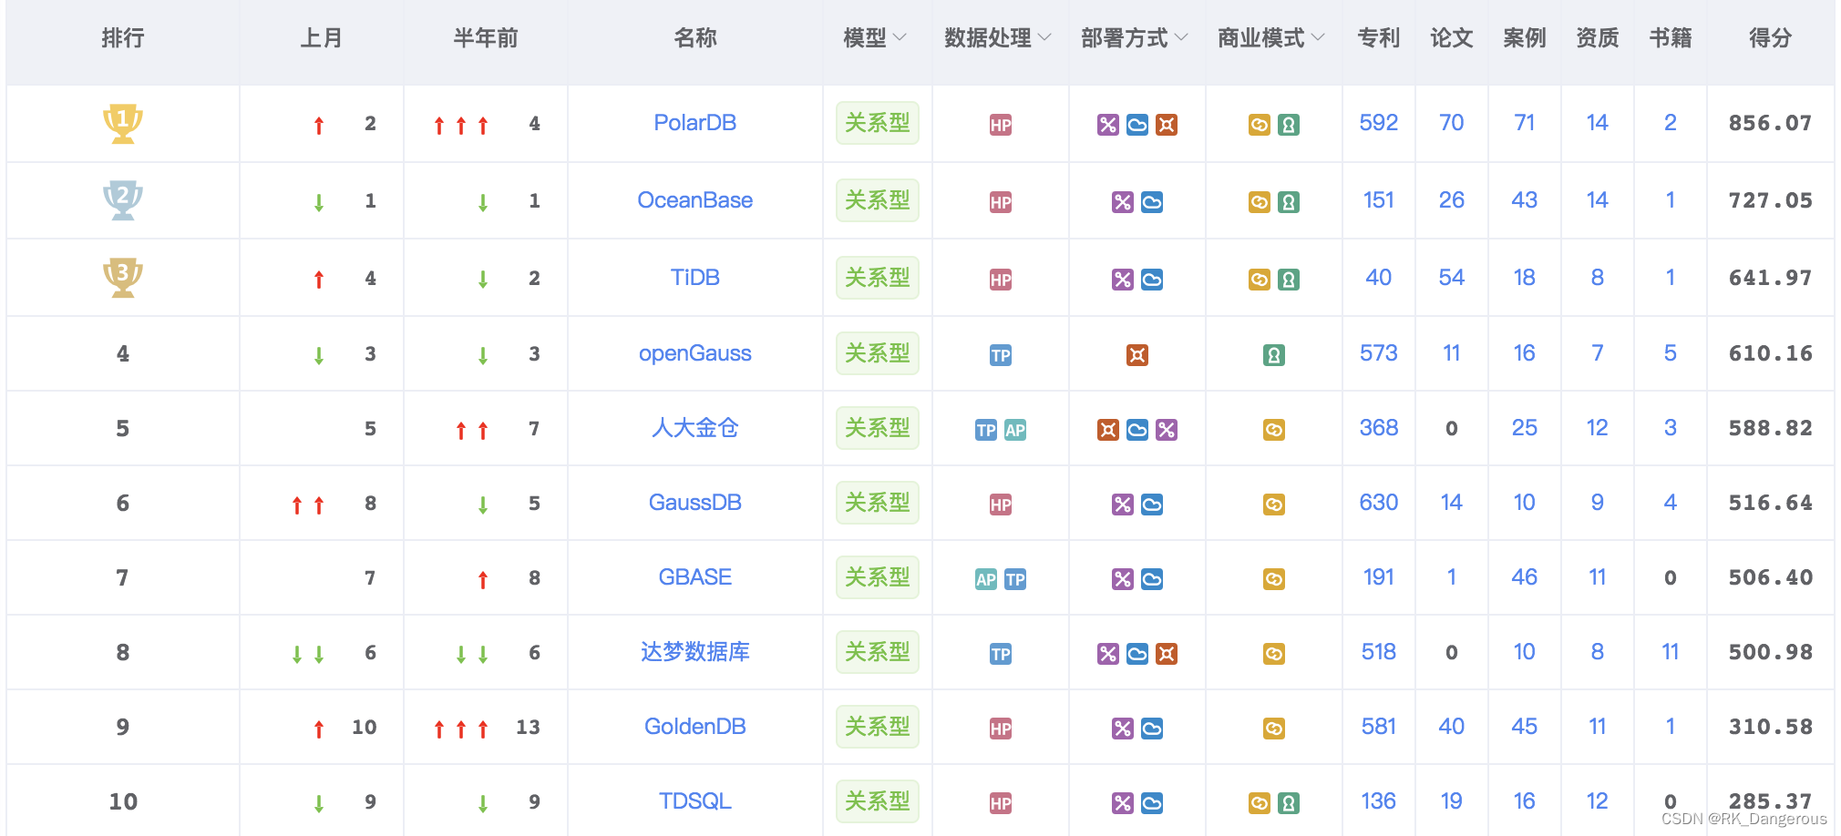Click the score 610.16
Screen dimensions: 1841x836
coord(1771,353)
